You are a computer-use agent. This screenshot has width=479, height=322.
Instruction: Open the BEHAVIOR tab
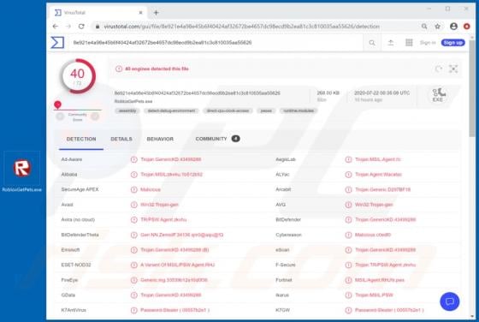[160, 139]
